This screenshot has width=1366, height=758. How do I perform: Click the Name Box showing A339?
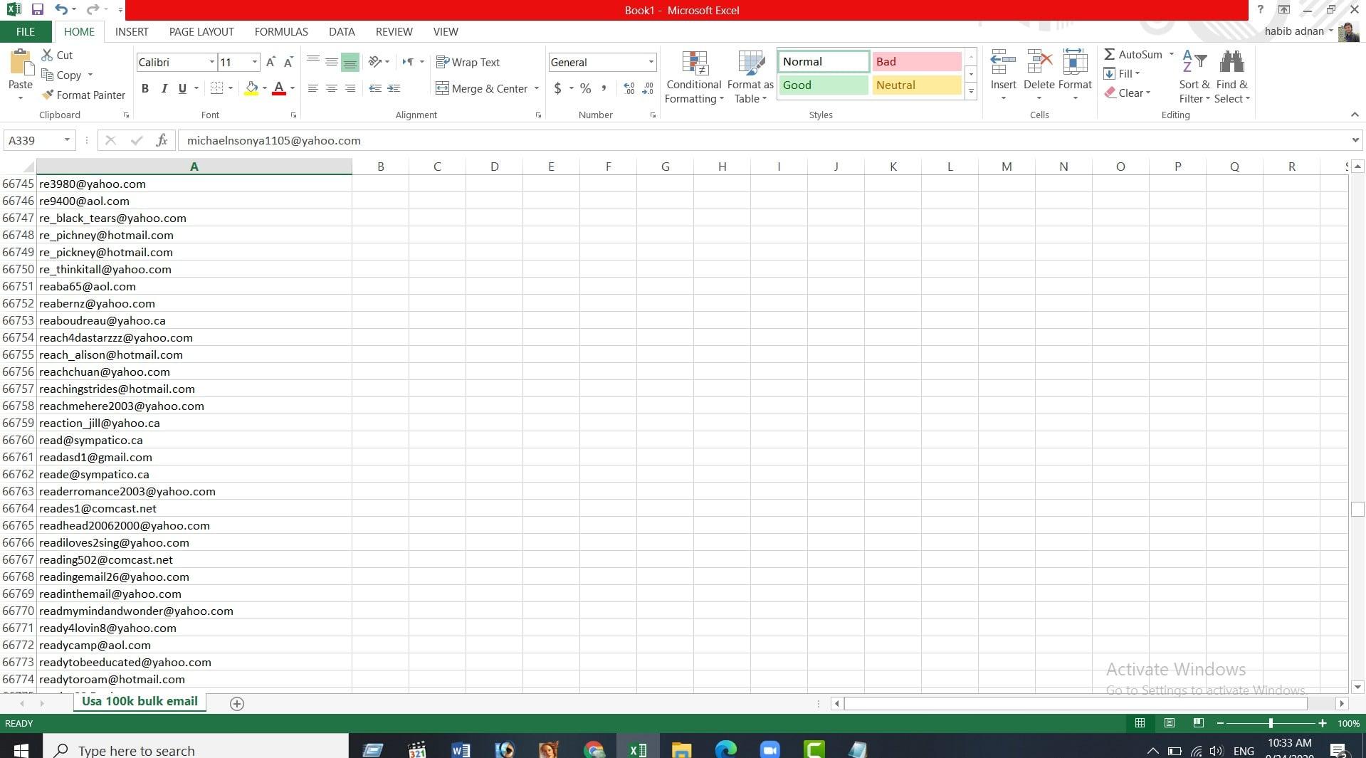pyautogui.click(x=33, y=140)
